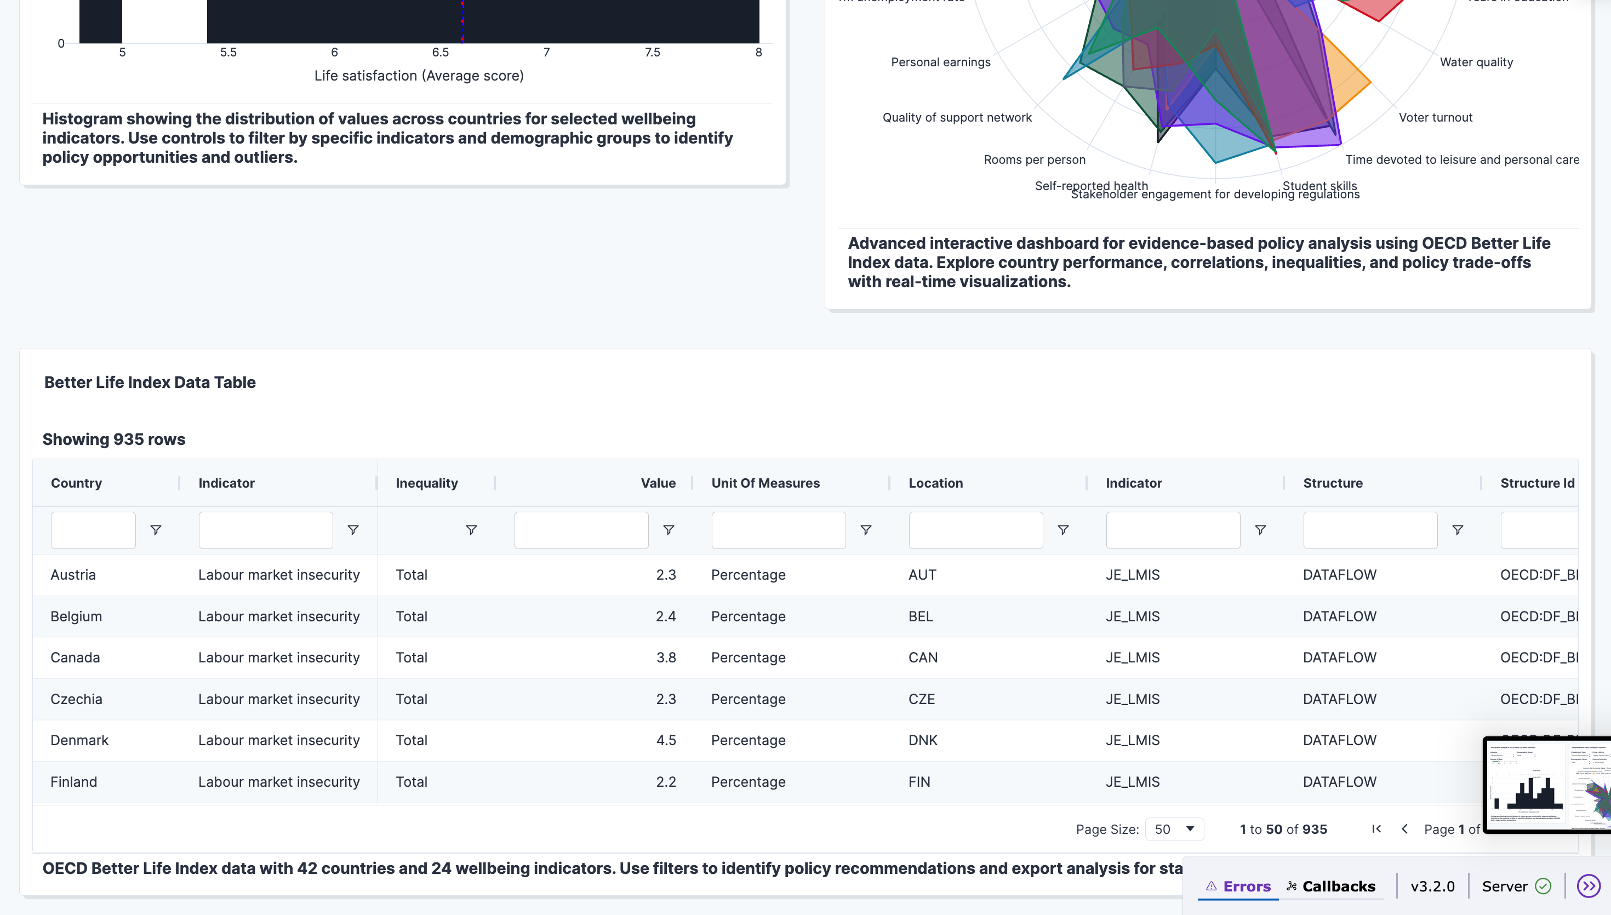
Task: Open the Structure column filter funnel
Action: [x=1458, y=530]
